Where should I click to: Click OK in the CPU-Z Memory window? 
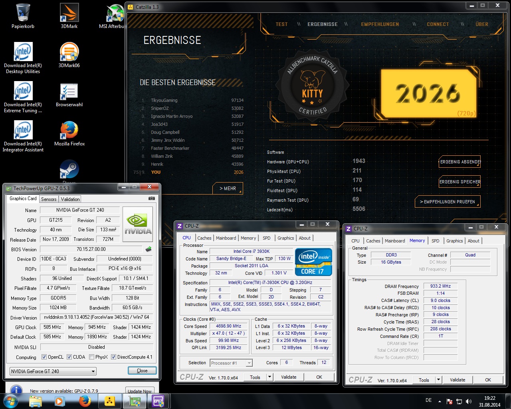click(488, 380)
